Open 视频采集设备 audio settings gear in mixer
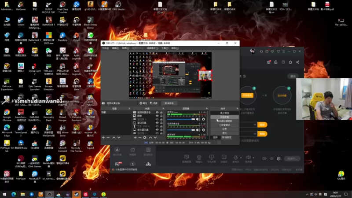 (203, 130)
